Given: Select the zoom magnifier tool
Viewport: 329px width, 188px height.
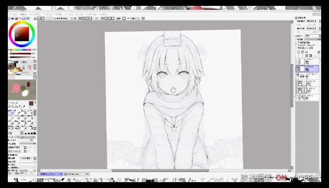Looking at the screenshot, I should coord(13,107).
